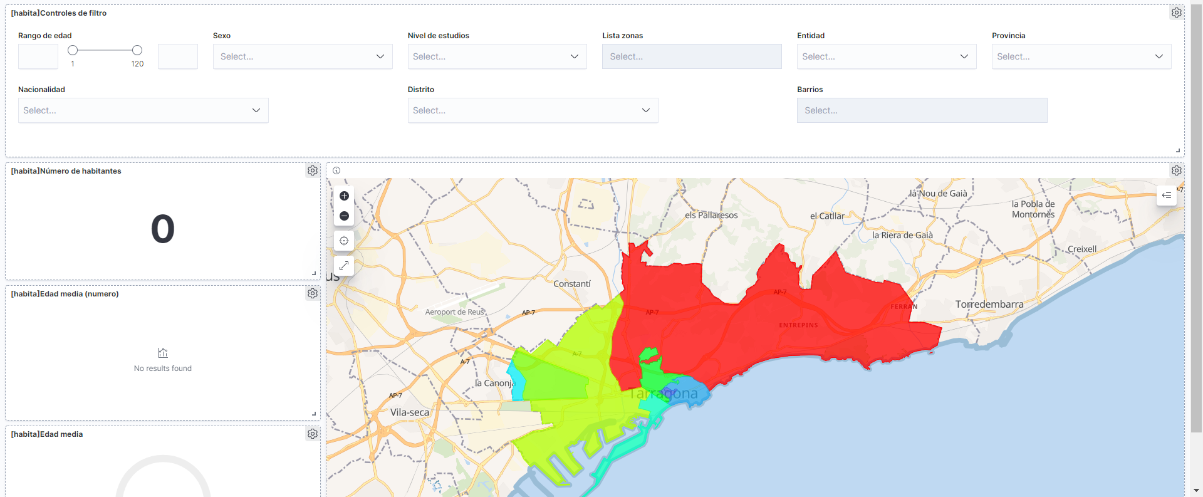Click the fit to data bounds icon
1203x497 pixels.
pos(344,241)
